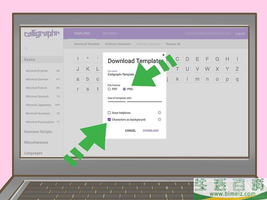Viewport: 267px width, 200px height.
Task: Click the uppercase U character cell
Action: point(187,69)
